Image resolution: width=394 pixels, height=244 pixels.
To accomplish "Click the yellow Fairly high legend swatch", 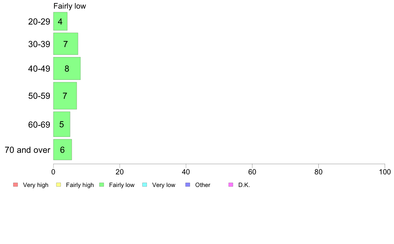I will 59,185.
